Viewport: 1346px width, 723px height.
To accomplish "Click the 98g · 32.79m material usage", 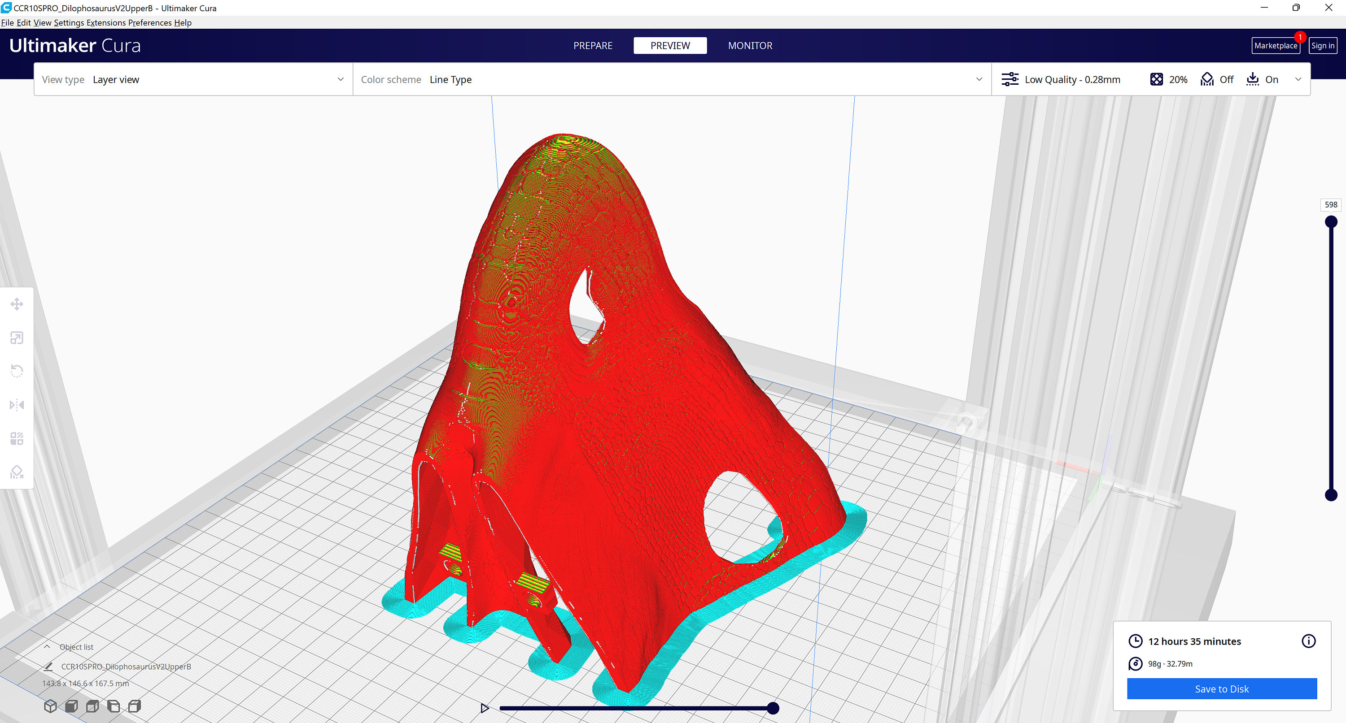I will 1170,664.
